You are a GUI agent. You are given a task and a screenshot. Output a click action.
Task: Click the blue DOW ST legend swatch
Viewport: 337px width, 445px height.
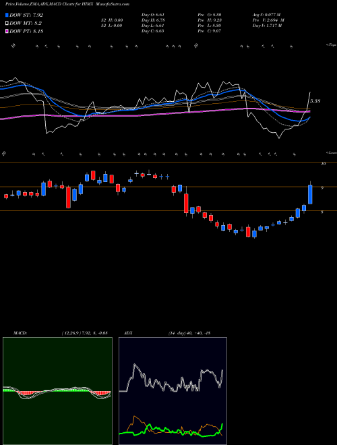point(7,15)
